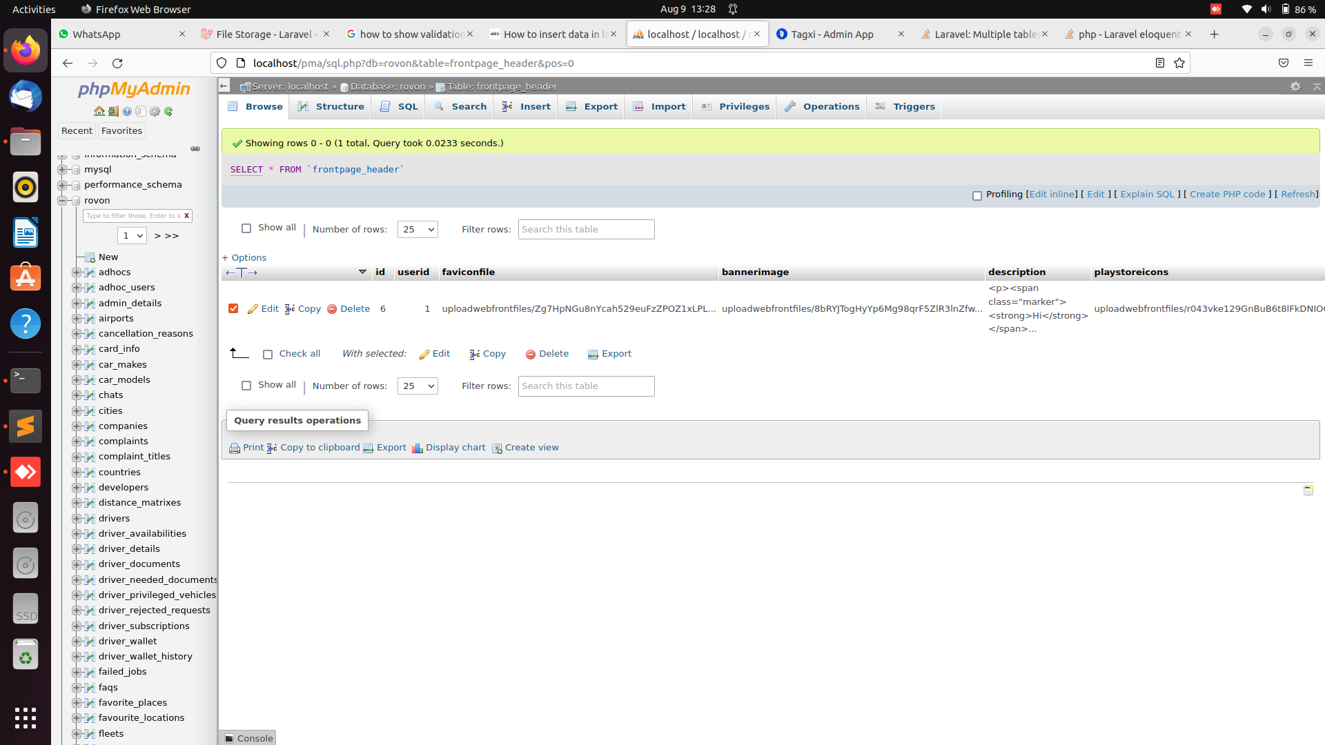Collapse the rovon database tree node
This screenshot has height=745, width=1325.
[x=62, y=201]
